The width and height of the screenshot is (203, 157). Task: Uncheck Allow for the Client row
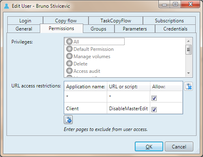click(154, 109)
